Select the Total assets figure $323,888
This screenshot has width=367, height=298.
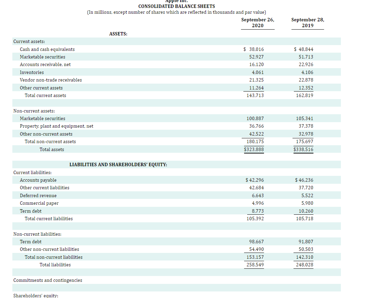click(254, 149)
